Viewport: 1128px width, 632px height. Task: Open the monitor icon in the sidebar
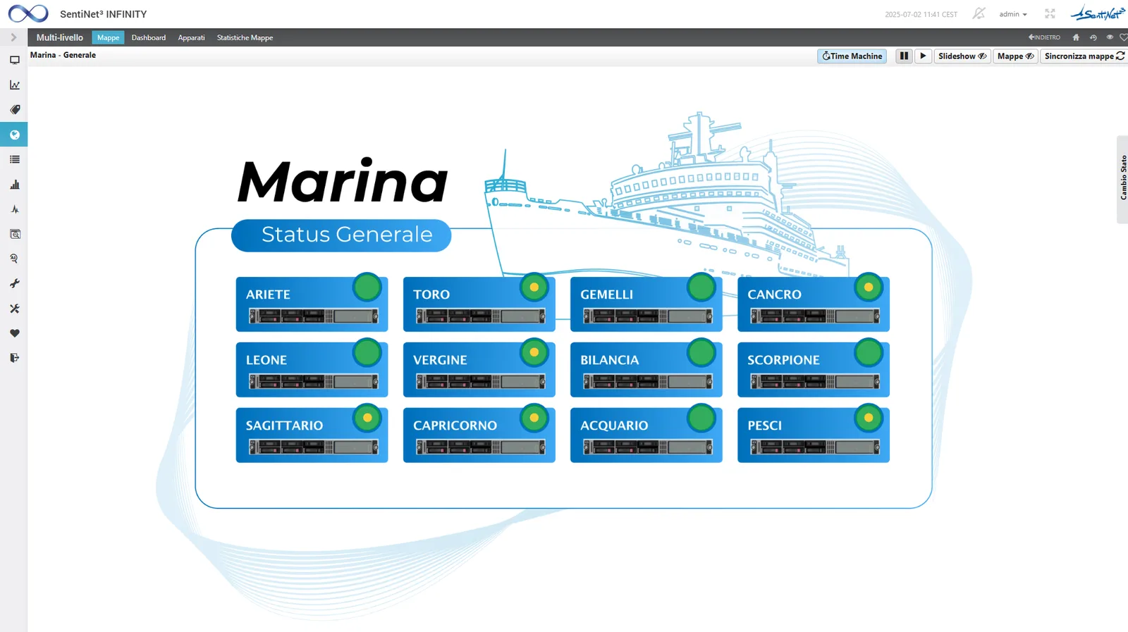point(14,60)
